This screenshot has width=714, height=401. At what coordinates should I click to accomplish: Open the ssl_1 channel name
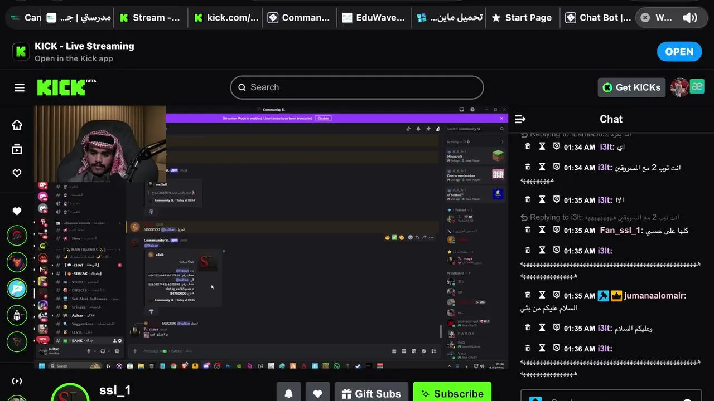[x=115, y=390]
